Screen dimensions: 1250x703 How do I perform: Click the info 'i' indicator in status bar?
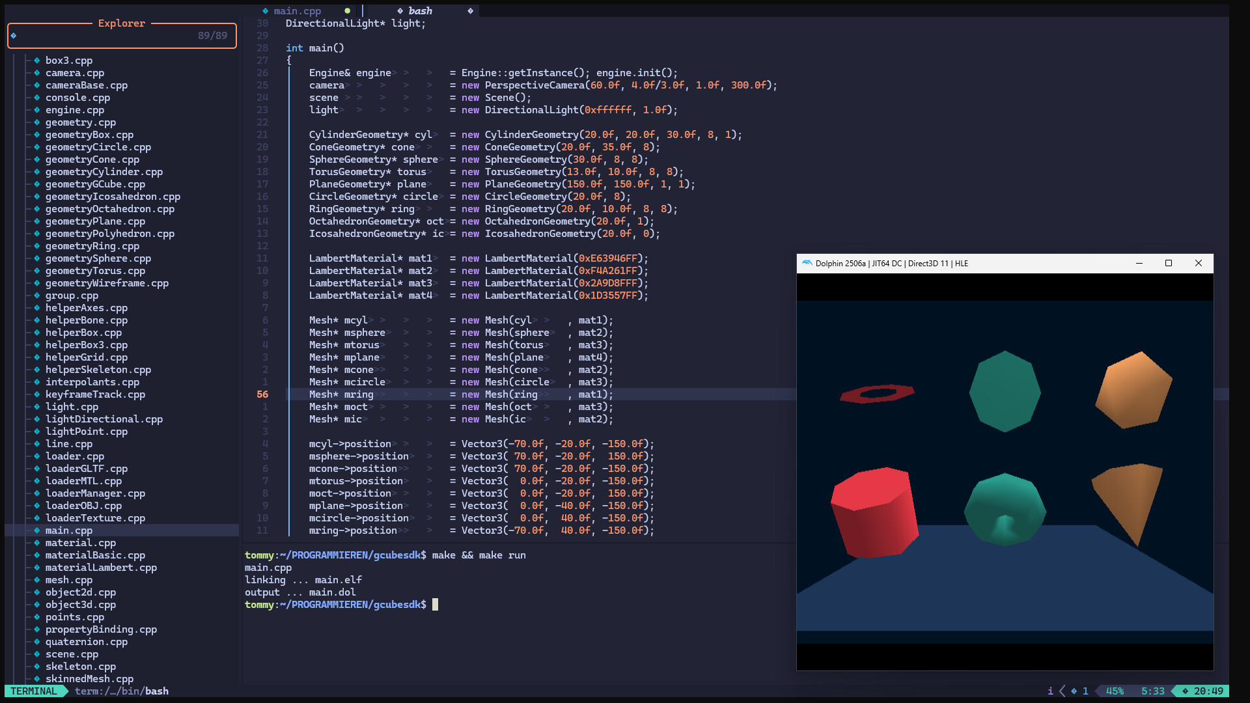pos(1050,691)
